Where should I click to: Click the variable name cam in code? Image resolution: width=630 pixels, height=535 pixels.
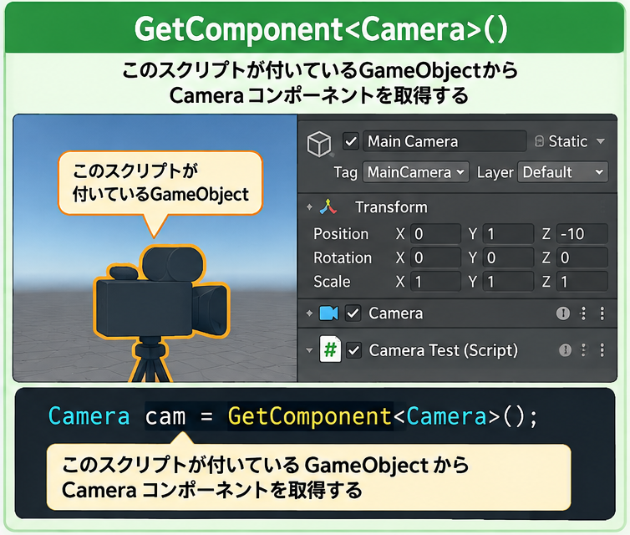[x=165, y=416]
